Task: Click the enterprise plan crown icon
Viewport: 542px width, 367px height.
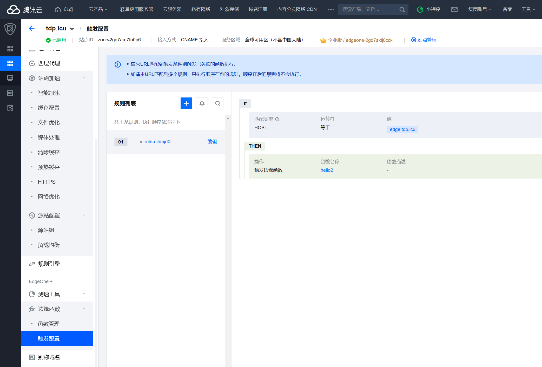Action: point(323,40)
